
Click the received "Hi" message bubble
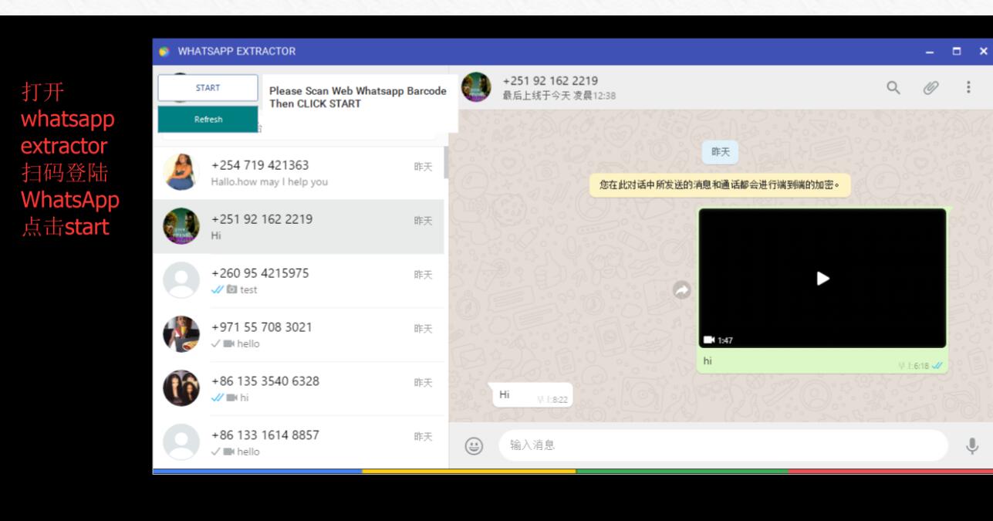(x=530, y=395)
